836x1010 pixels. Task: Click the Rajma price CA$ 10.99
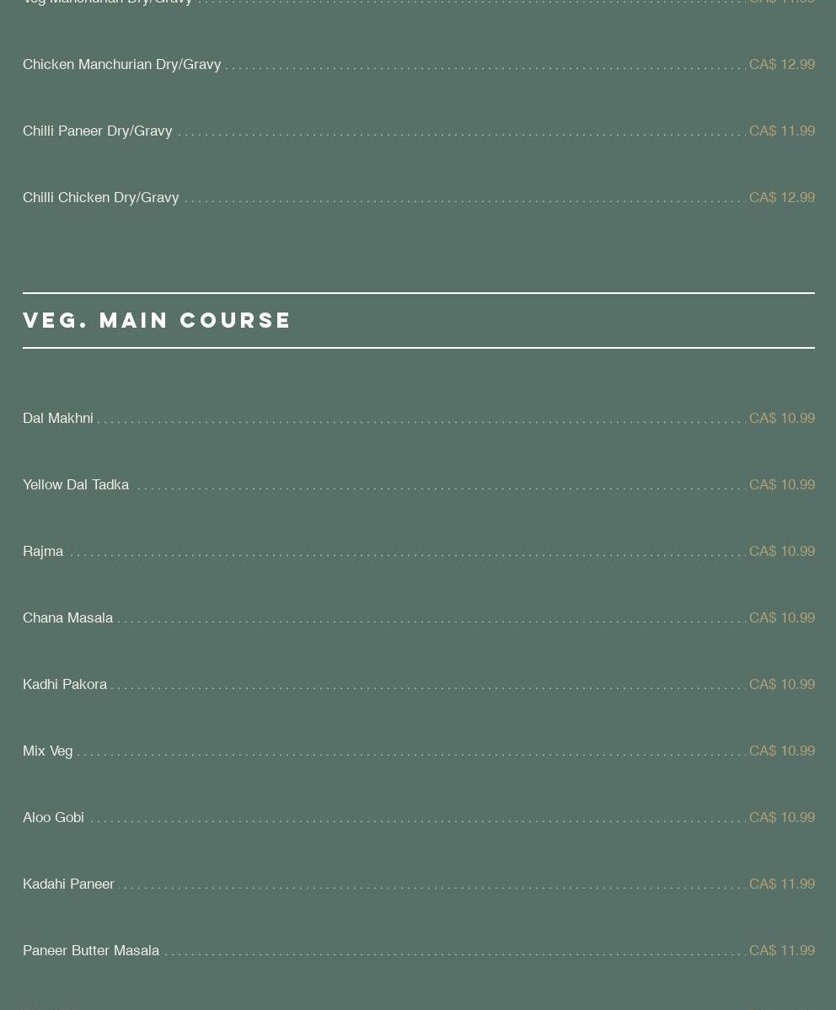pyautogui.click(x=782, y=552)
